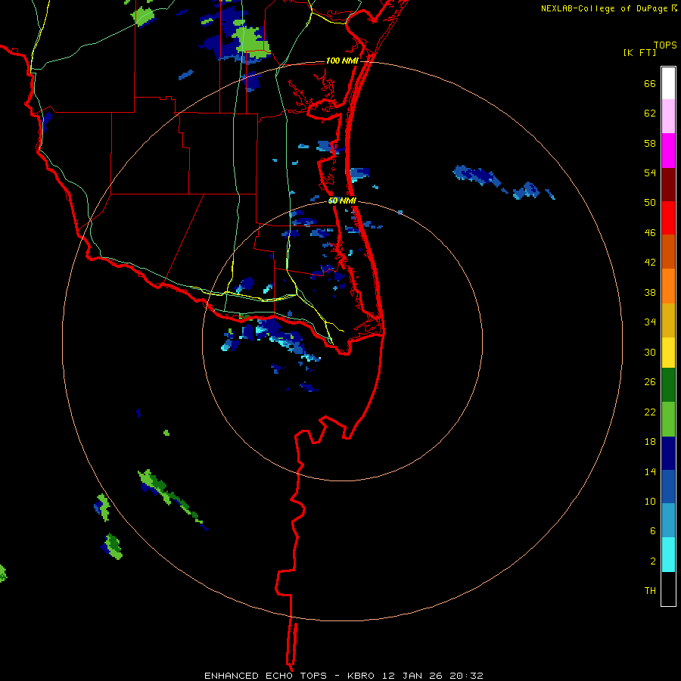Click the 50 NMI range ring label
681x681 pixels.
pyautogui.click(x=342, y=201)
